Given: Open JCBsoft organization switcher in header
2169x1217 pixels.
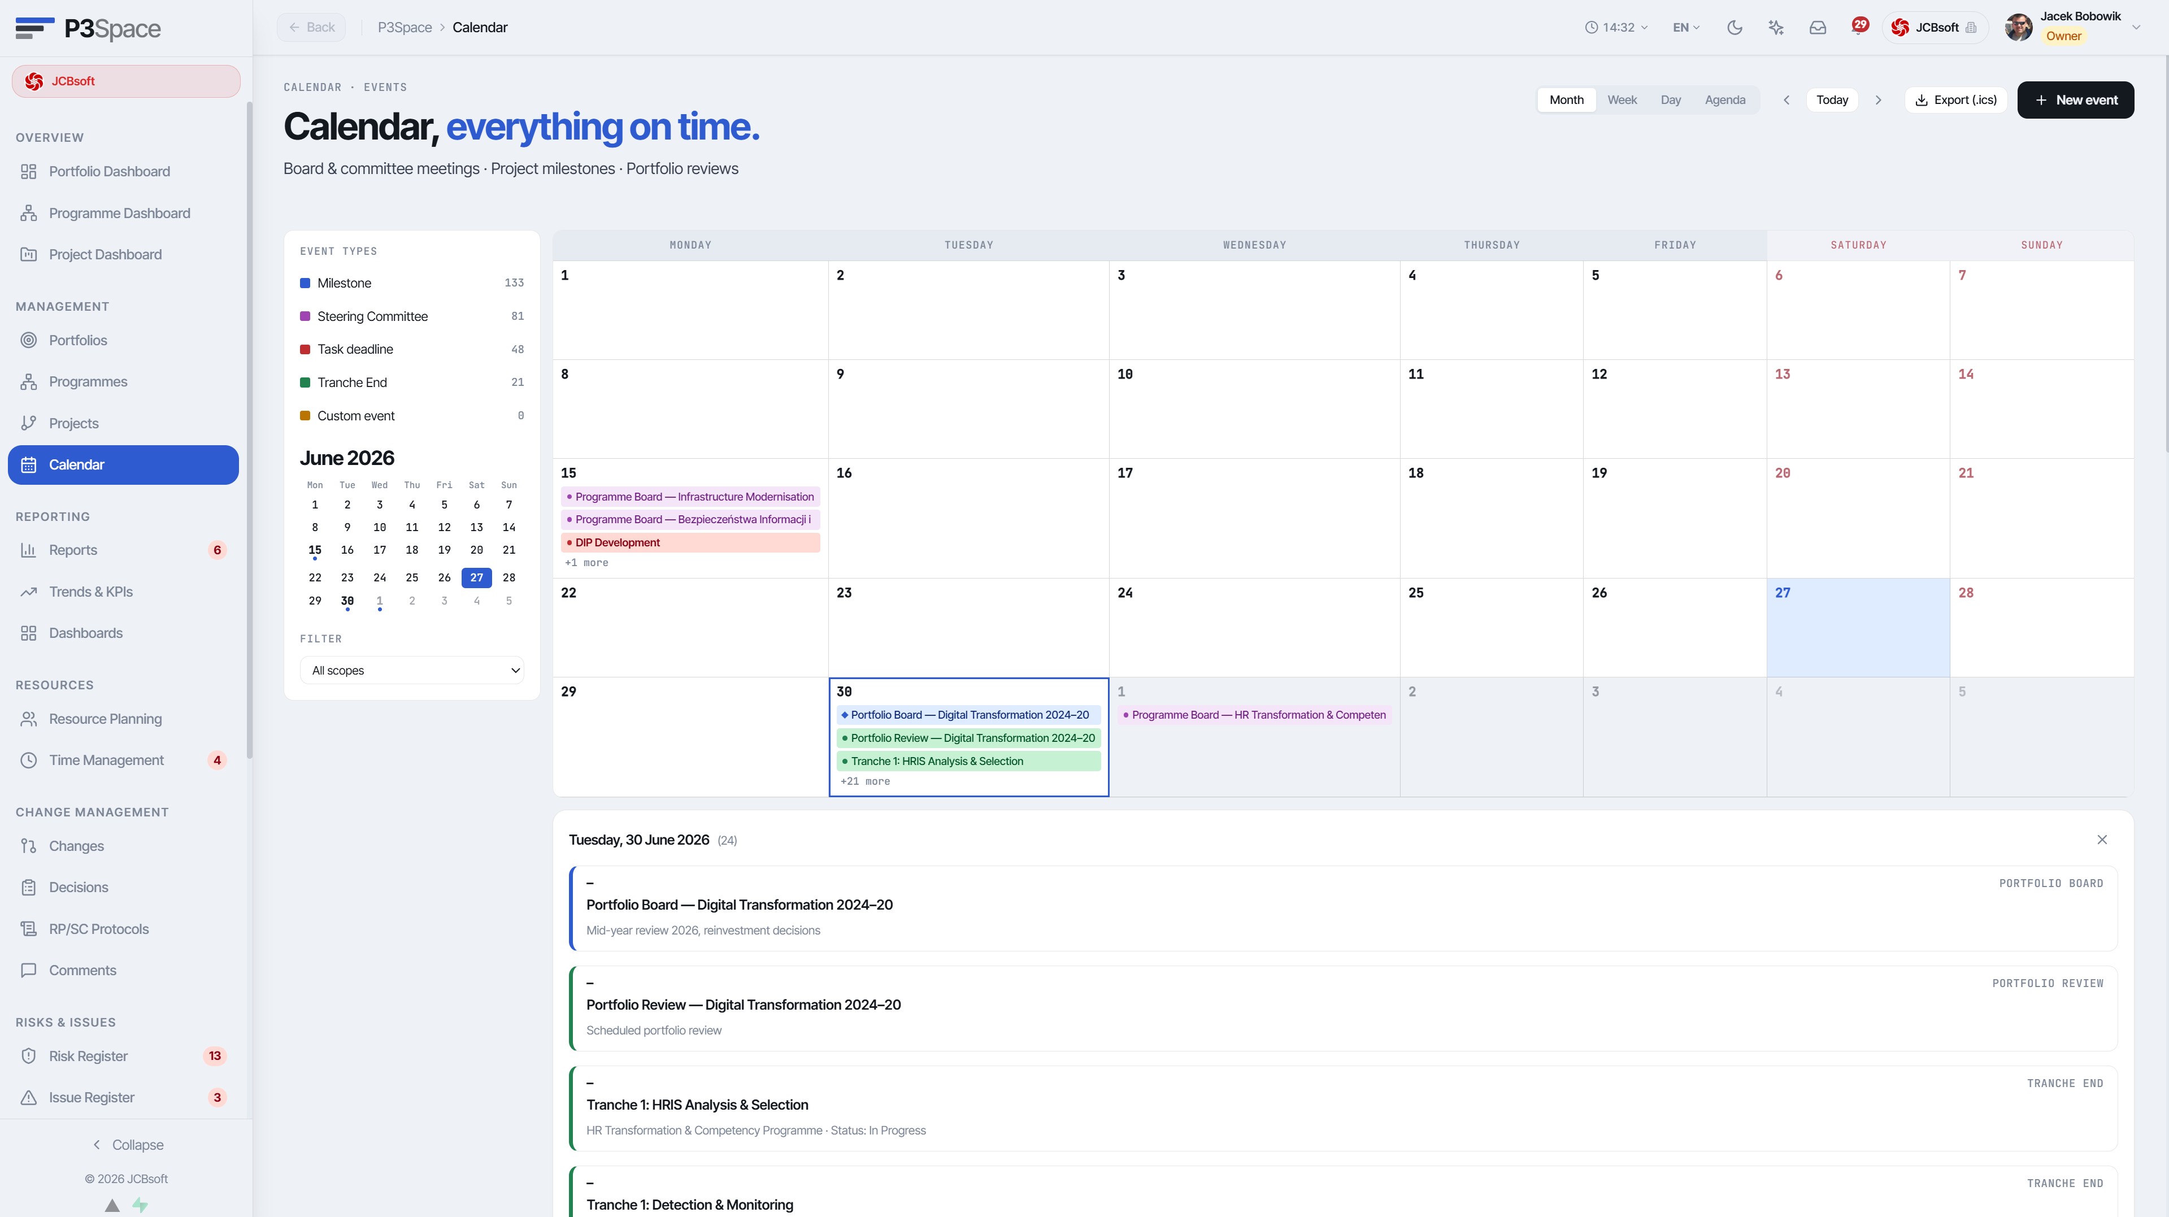Looking at the screenshot, I should [1934, 28].
